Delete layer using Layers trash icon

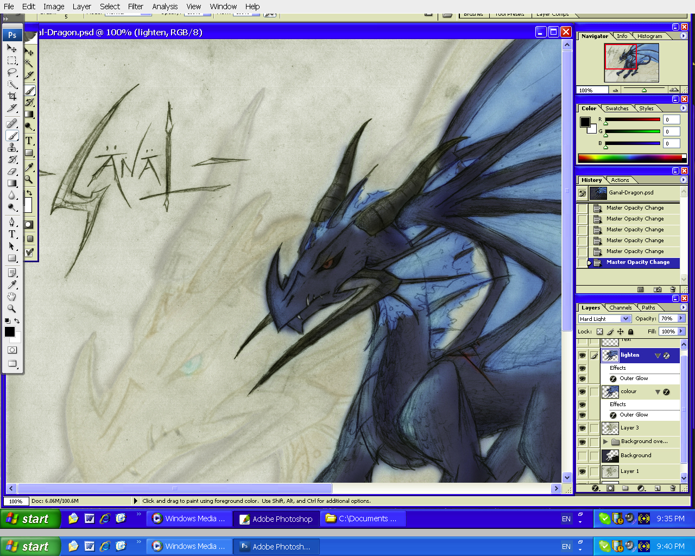pos(673,488)
